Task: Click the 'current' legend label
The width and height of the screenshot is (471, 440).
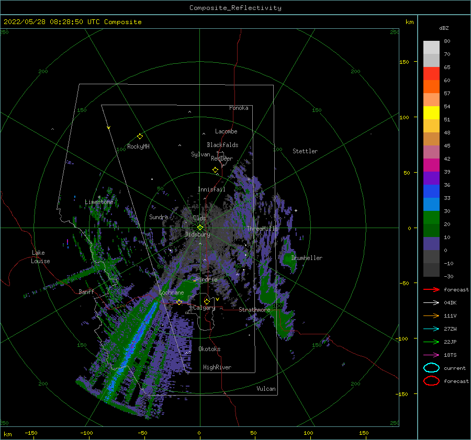Action: (455, 368)
